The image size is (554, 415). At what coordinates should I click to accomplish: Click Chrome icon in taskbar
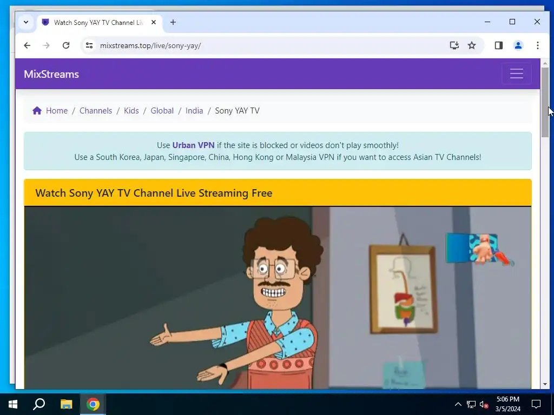click(x=93, y=404)
